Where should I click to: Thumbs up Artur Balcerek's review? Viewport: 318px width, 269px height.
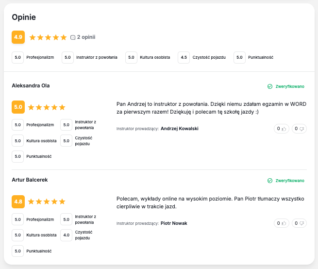pyautogui.click(x=282, y=223)
